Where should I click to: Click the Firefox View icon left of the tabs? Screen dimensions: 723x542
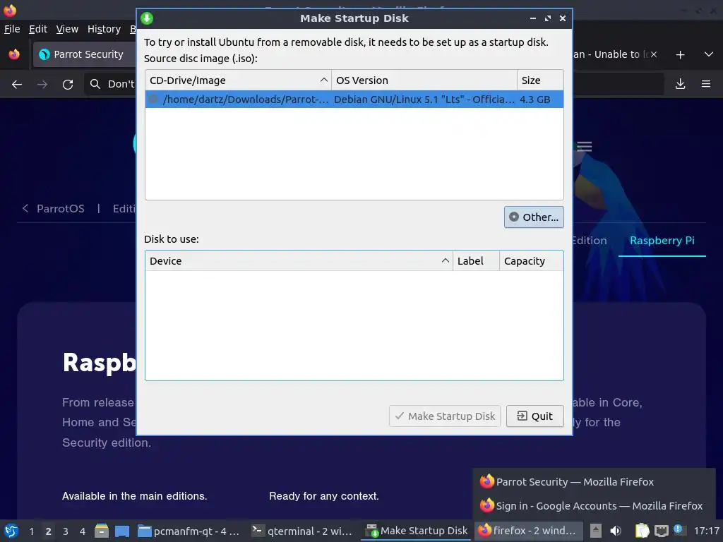[14, 54]
